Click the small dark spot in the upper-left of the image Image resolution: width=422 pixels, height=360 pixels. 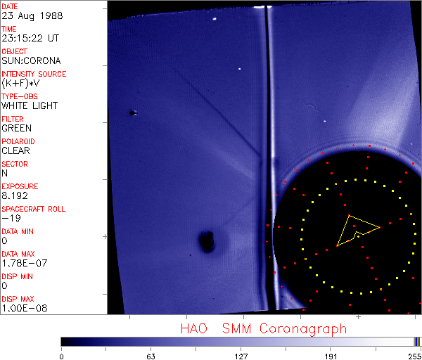(132, 112)
